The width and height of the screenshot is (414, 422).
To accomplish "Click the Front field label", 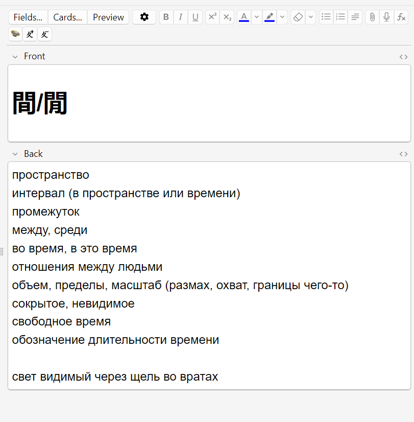I will tap(34, 56).
